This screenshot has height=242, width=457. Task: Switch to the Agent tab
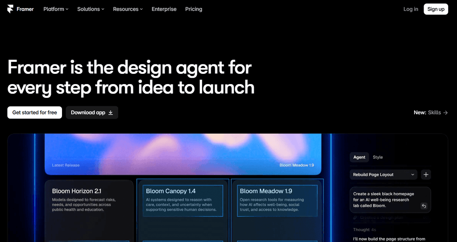(x=359, y=157)
